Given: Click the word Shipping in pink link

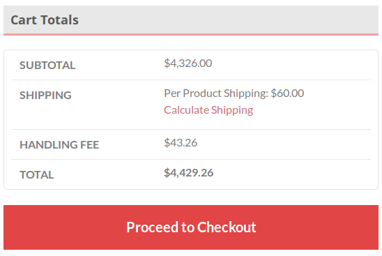Looking at the screenshot, I should (232, 110).
